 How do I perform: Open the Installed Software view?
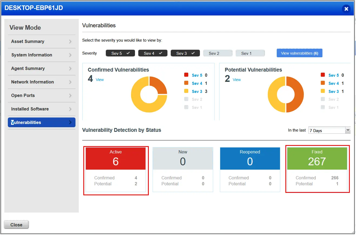42,109
